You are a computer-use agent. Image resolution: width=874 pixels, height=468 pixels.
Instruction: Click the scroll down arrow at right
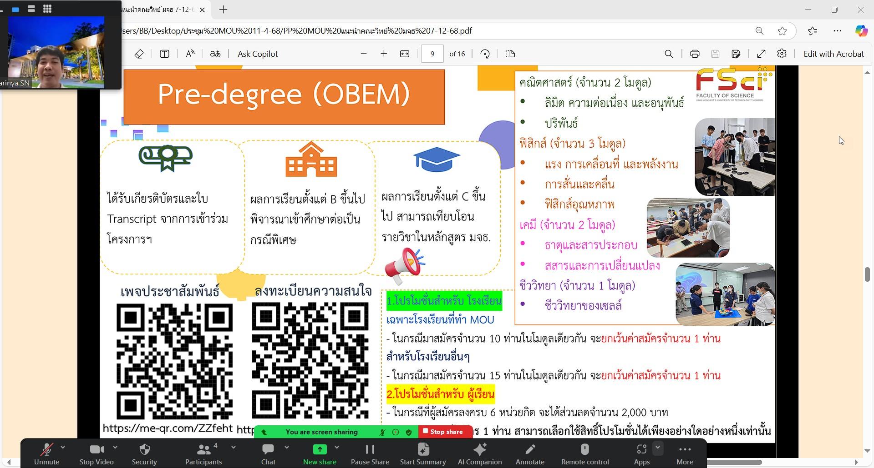[867, 451]
